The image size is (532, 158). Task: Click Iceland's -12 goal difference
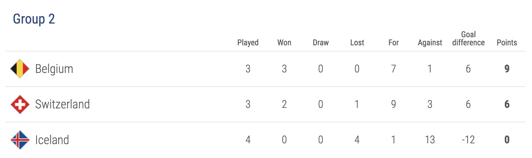click(x=468, y=140)
